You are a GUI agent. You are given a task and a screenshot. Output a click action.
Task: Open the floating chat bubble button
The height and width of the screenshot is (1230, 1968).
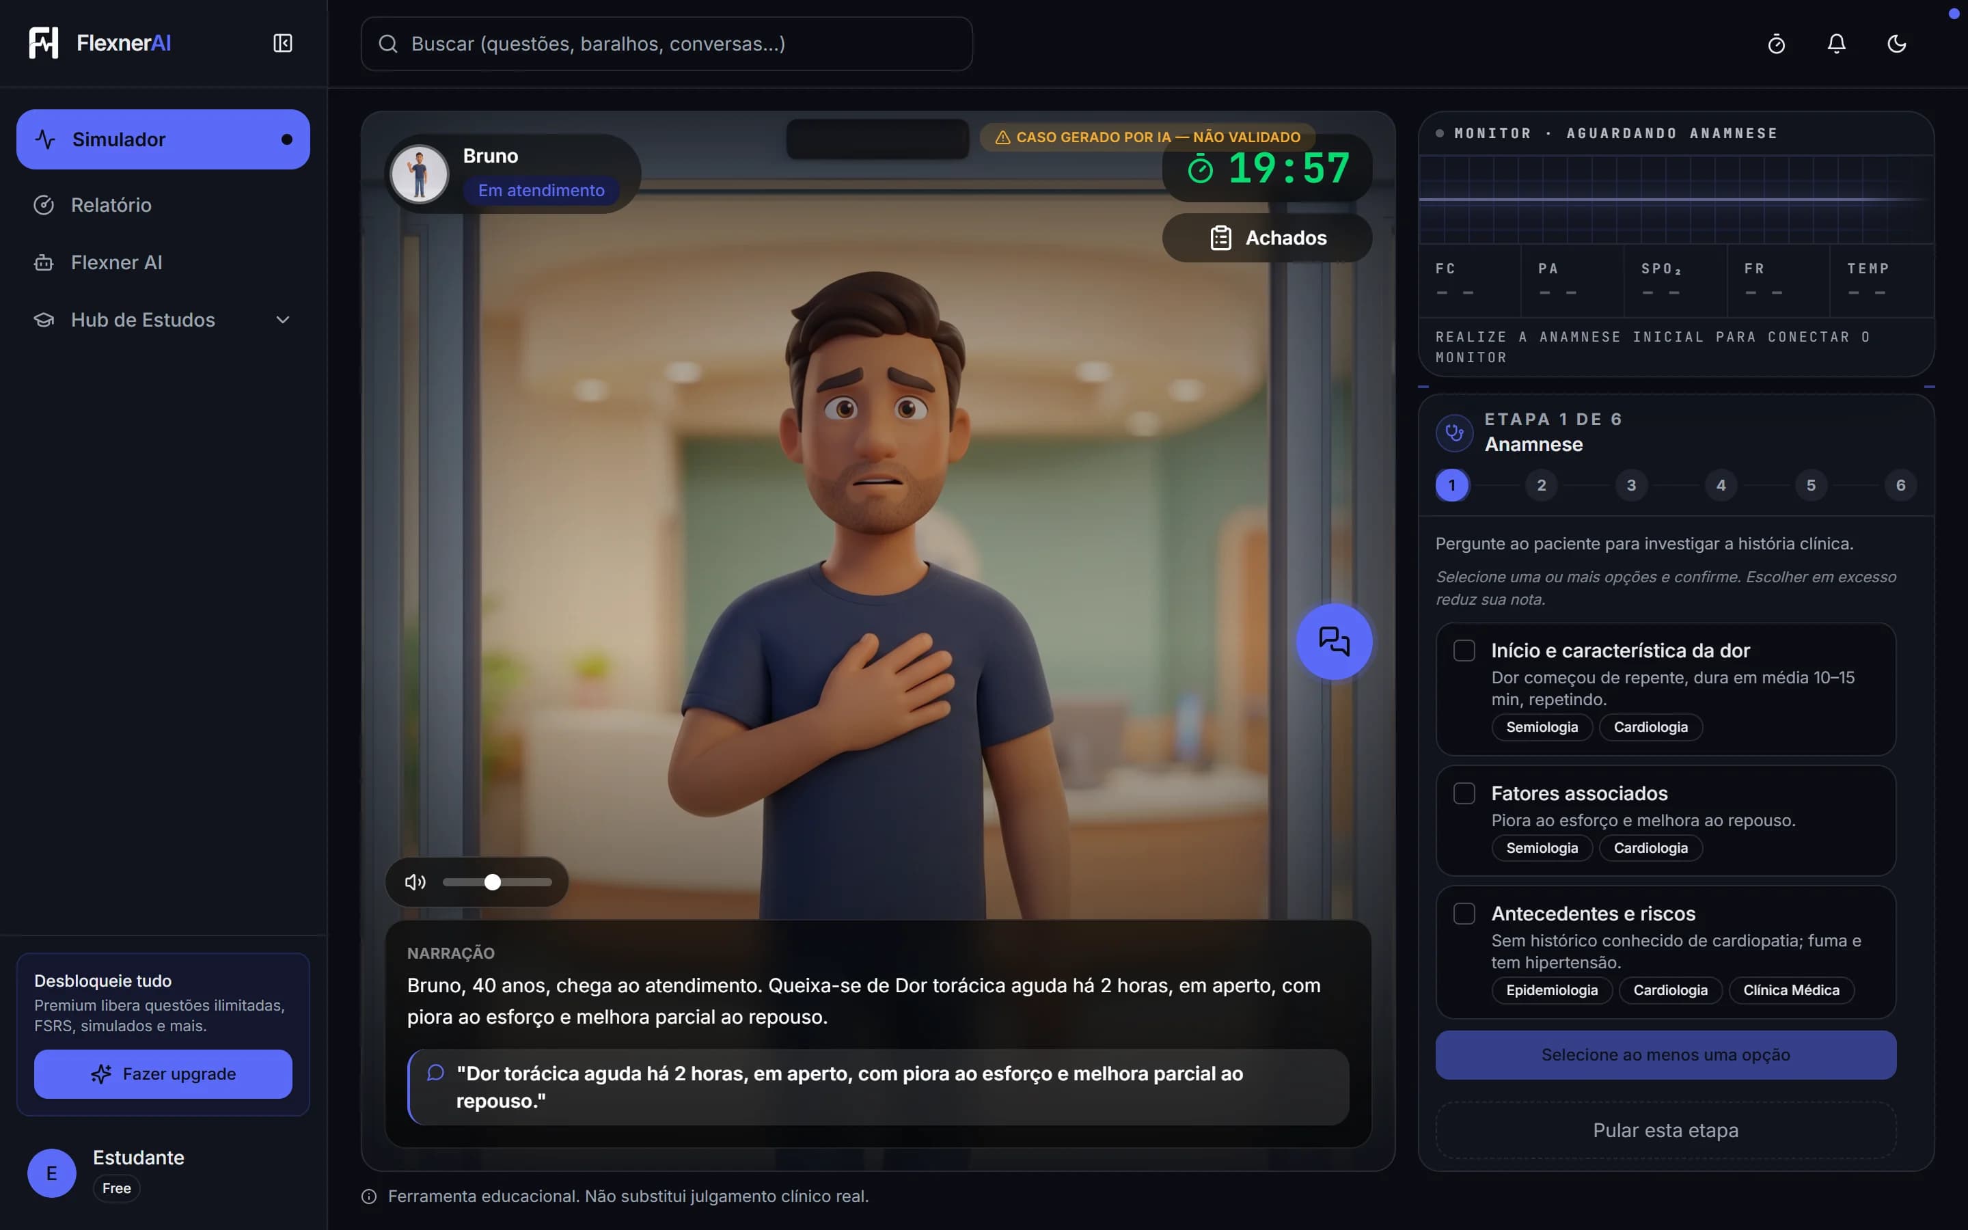(x=1334, y=641)
